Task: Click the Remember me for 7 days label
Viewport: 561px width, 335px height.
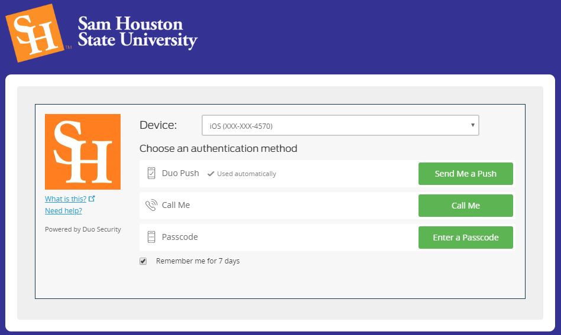Action: [198, 261]
